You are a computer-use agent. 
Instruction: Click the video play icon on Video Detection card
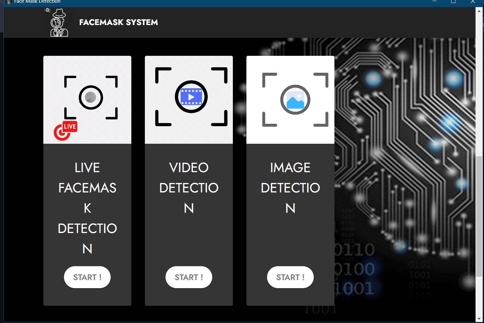click(191, 96)
